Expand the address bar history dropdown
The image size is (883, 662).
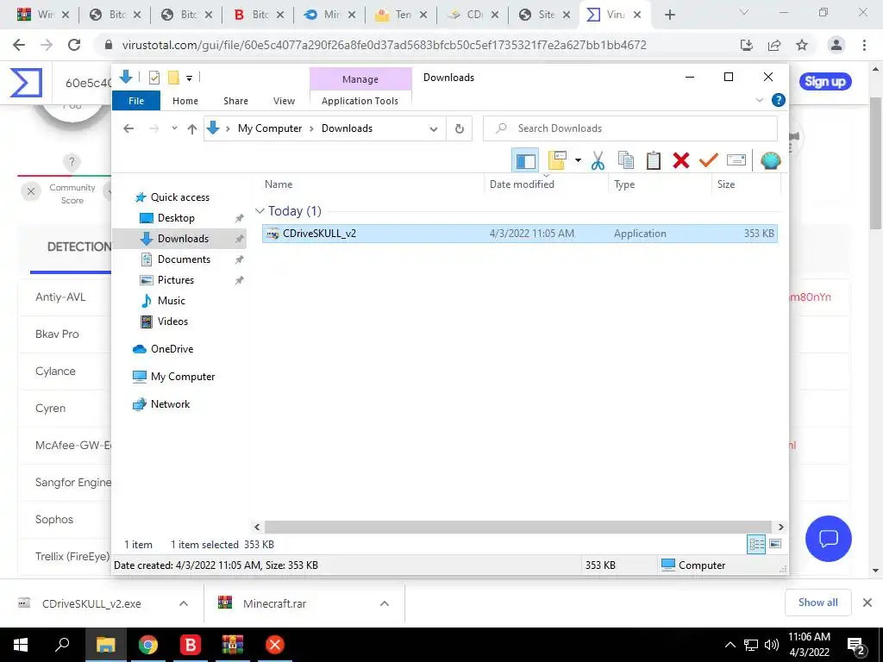[434, 129]
